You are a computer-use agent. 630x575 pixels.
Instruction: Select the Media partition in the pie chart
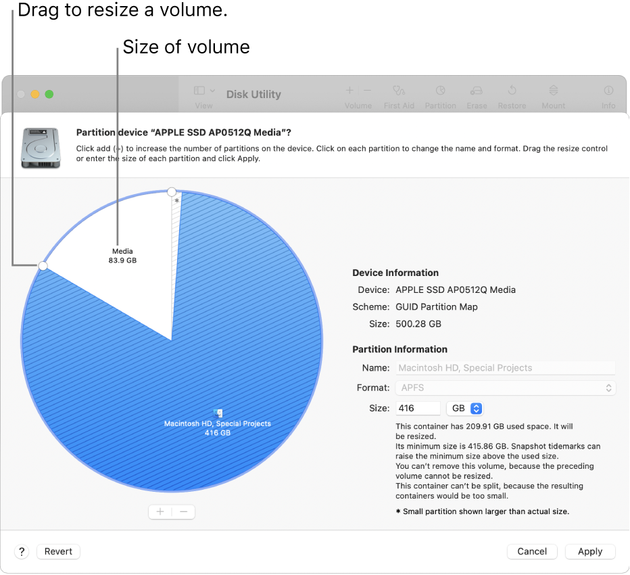pyautogui.click(x=122, y=255)
